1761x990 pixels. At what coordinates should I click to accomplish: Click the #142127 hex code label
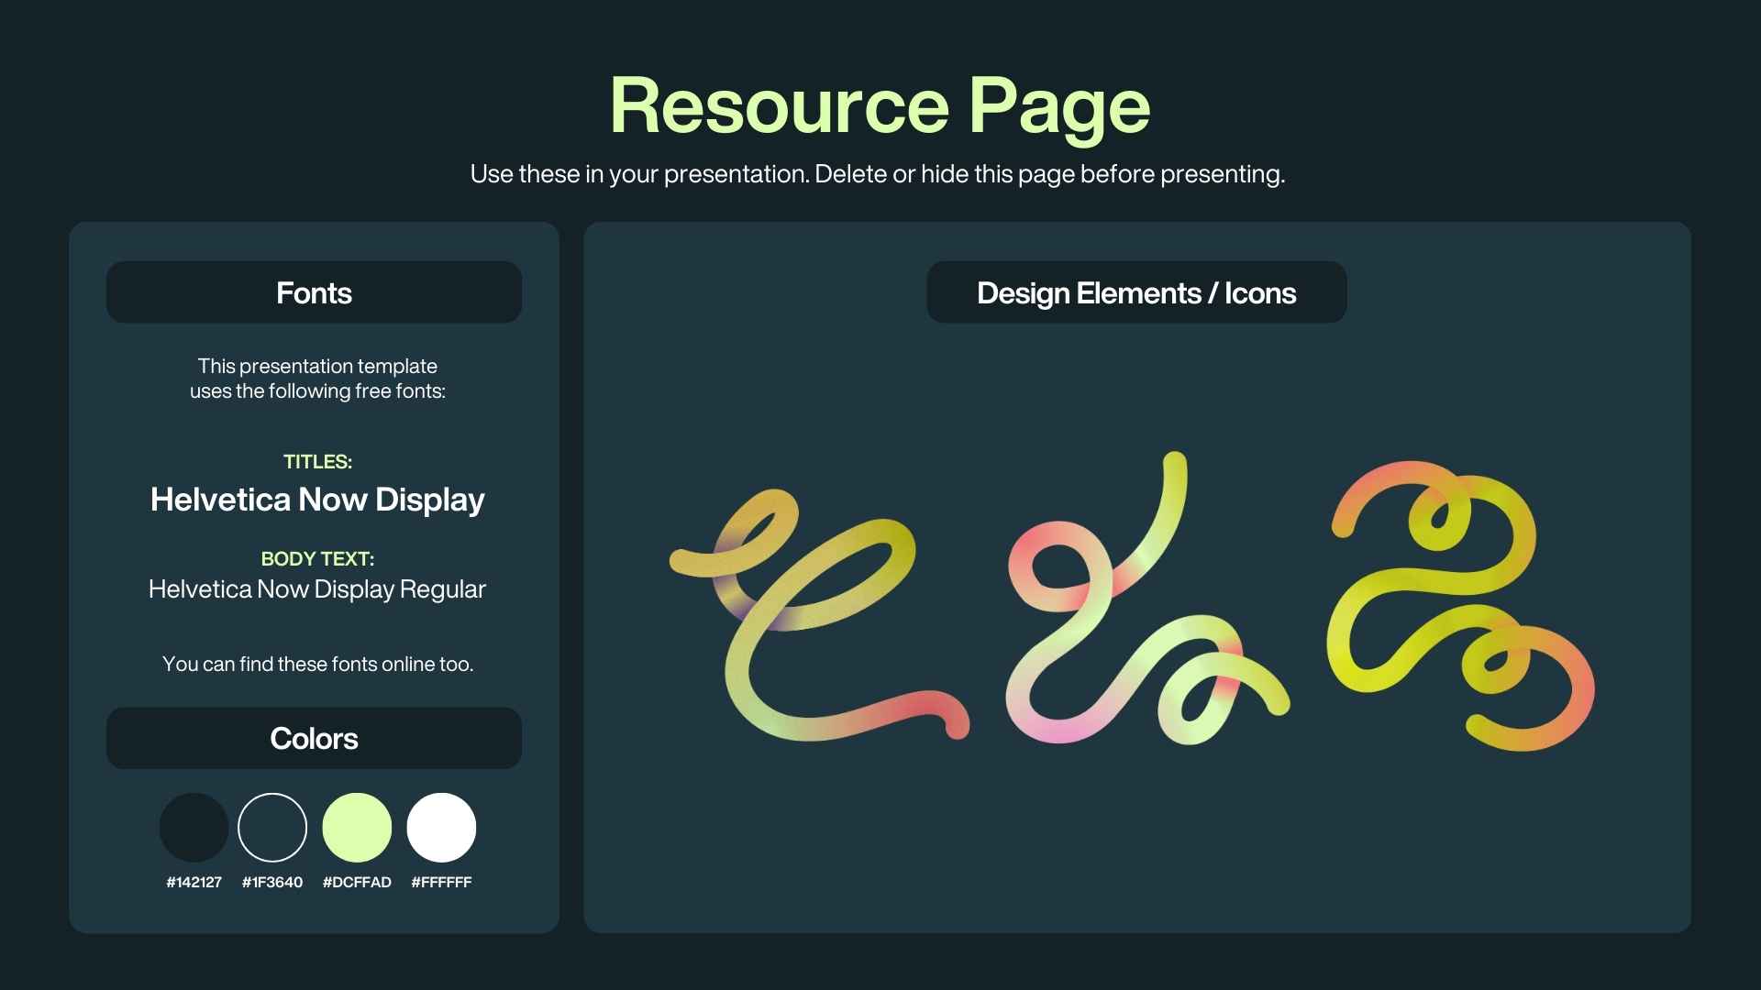point(194,882)
